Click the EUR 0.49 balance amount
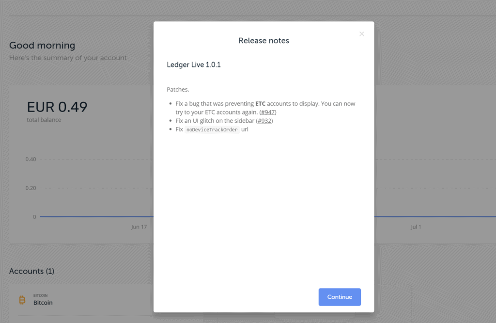The width and height of the screenshot is (496, 323). (x=57, y=107)
